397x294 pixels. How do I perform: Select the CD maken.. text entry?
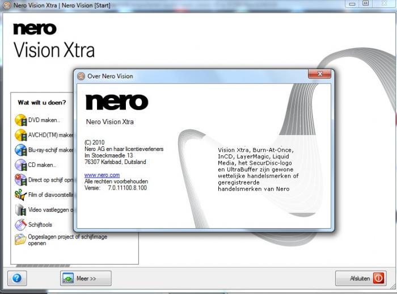click(42, 165)
